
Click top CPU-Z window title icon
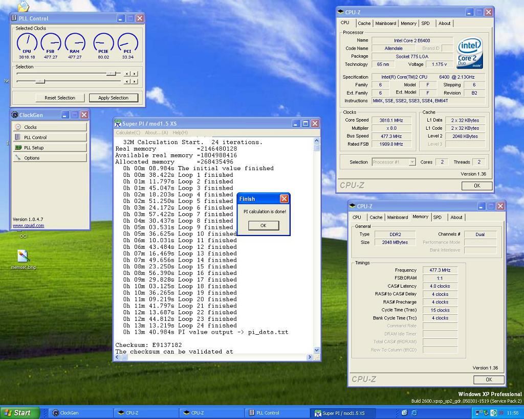(340, 12)
